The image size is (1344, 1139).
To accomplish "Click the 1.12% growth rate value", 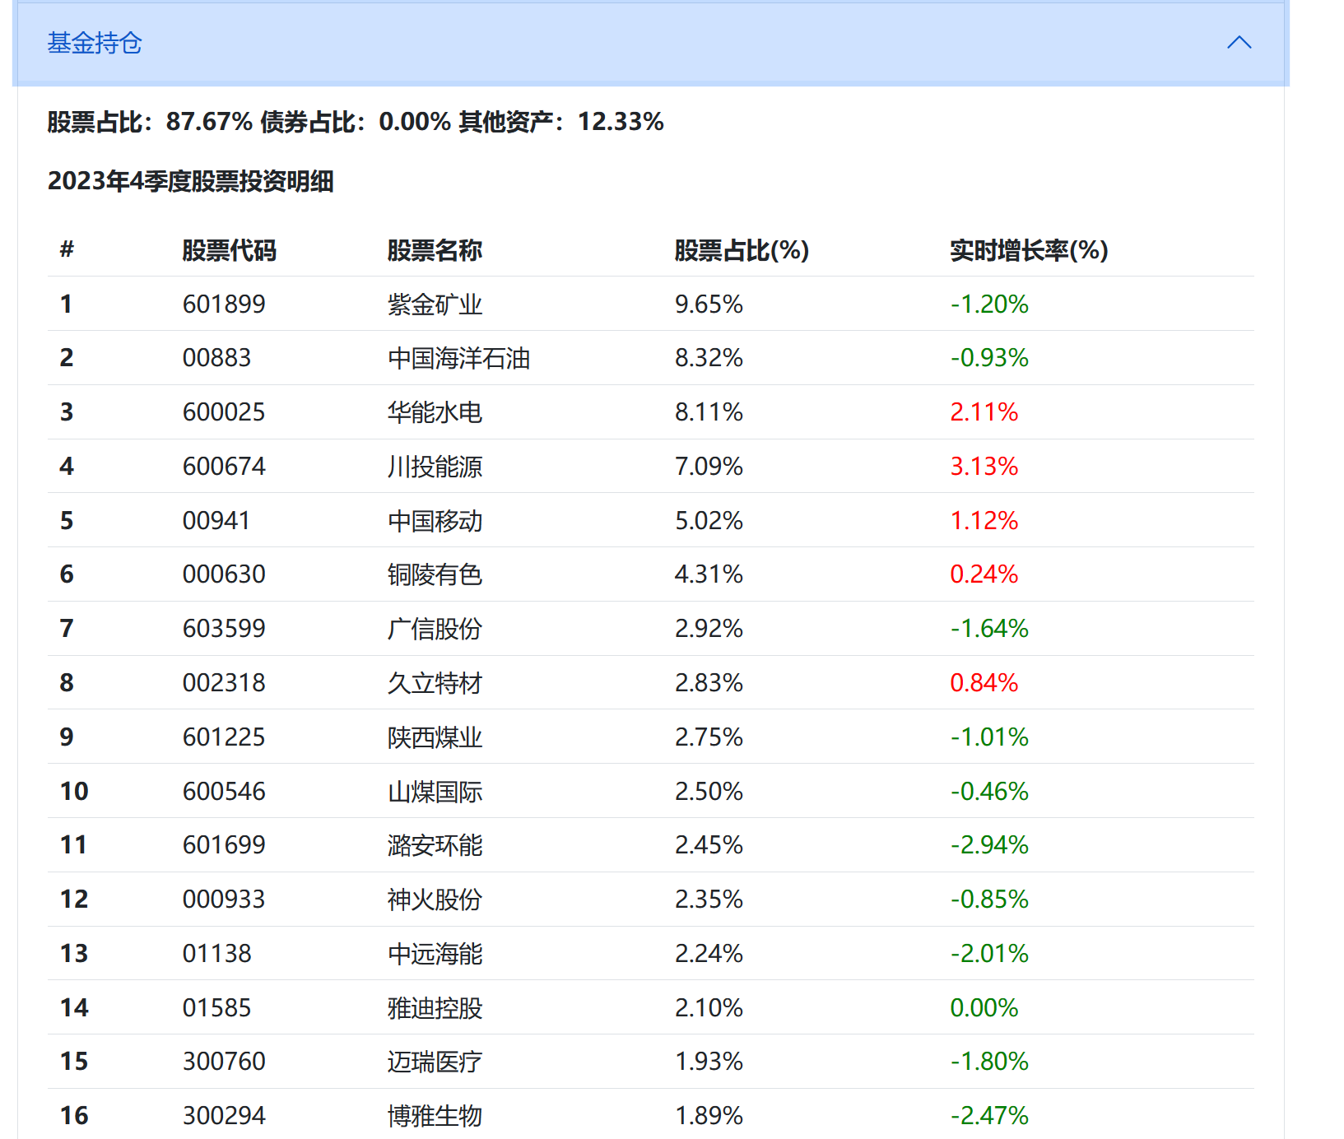I will (x=984, y=521).
